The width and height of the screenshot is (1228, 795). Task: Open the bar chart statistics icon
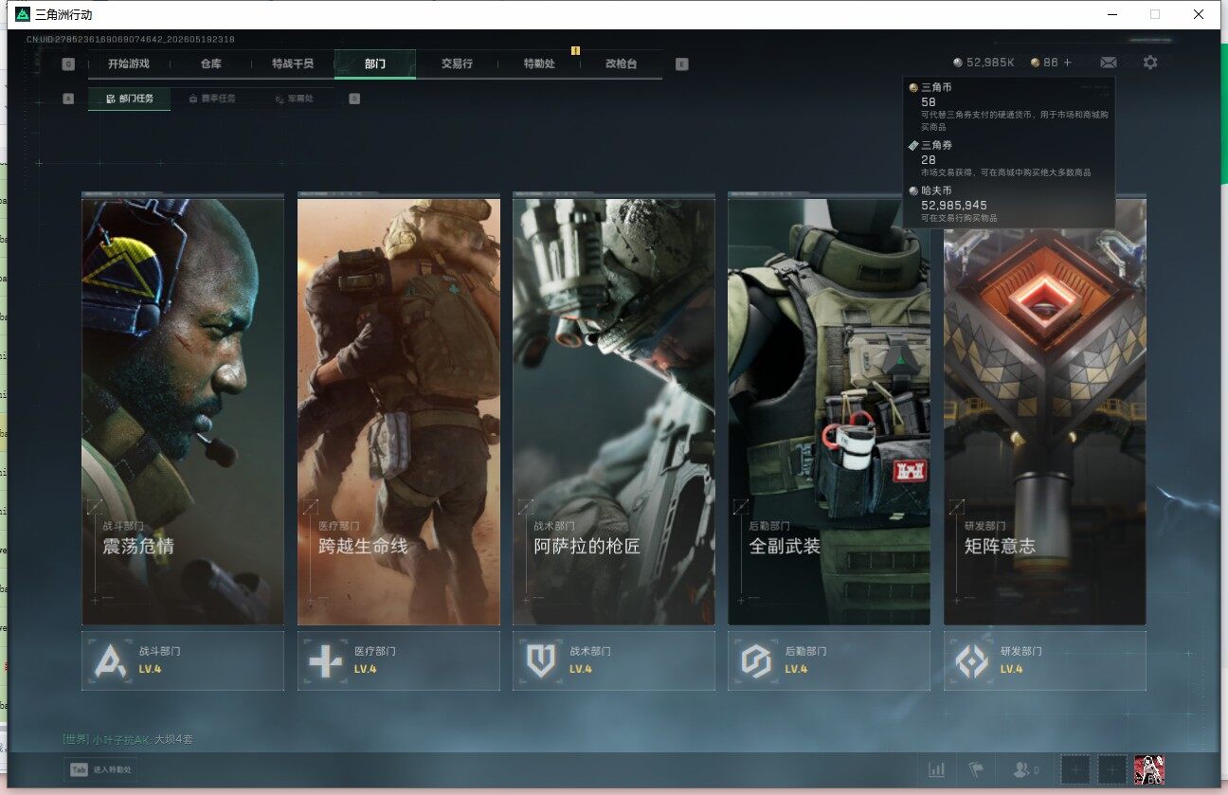coord(937,770)
